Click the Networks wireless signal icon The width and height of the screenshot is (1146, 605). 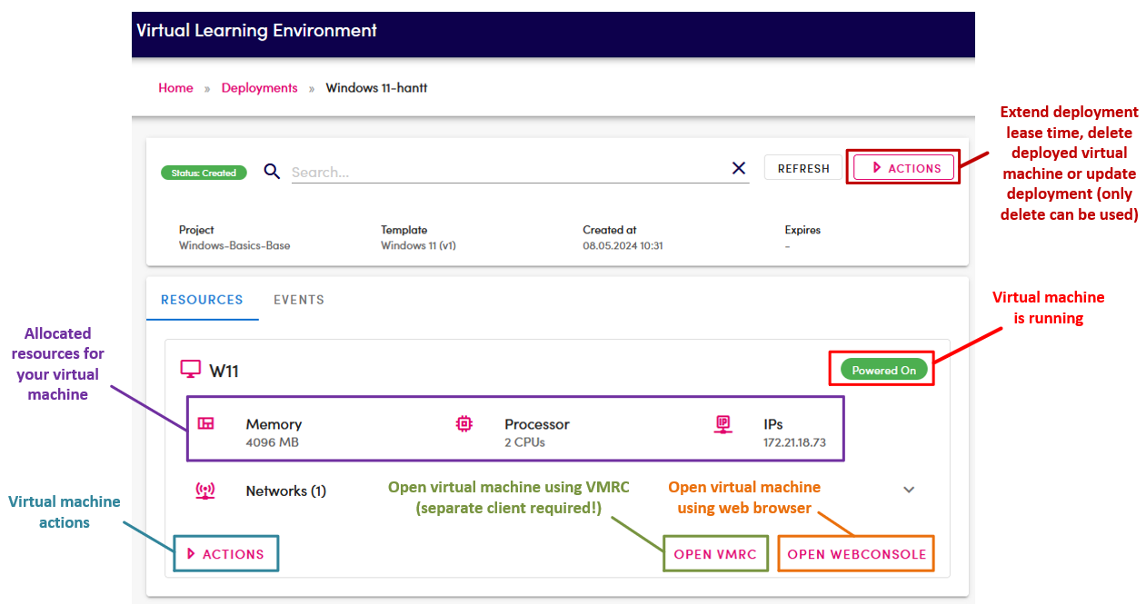click(205, 490)
